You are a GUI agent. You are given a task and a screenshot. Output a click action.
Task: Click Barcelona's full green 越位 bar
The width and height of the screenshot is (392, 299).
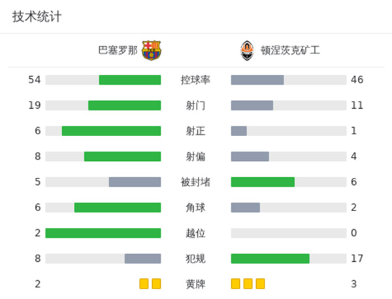(x=103, y=233)
